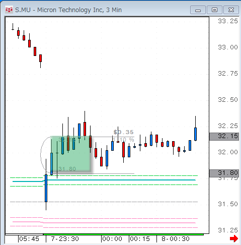Click the 32.00 price scale label
The height and width of the screenshot is (245, 241).
228,152
